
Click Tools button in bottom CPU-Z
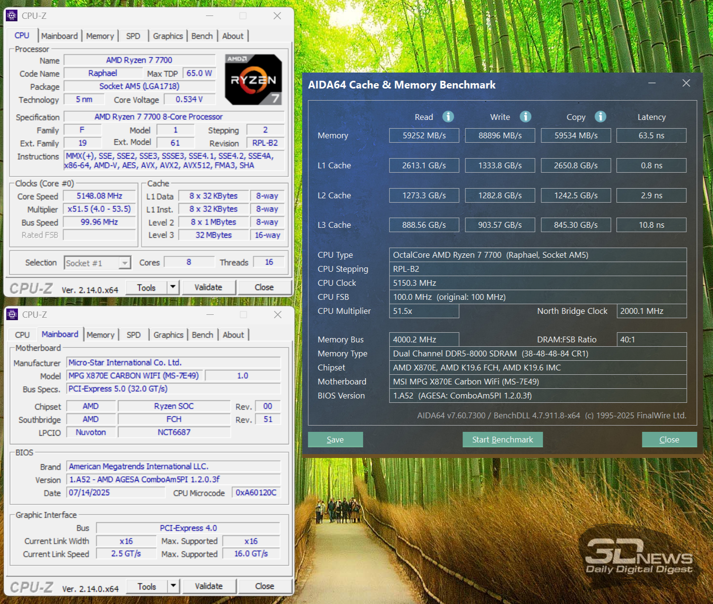[147, 587]
